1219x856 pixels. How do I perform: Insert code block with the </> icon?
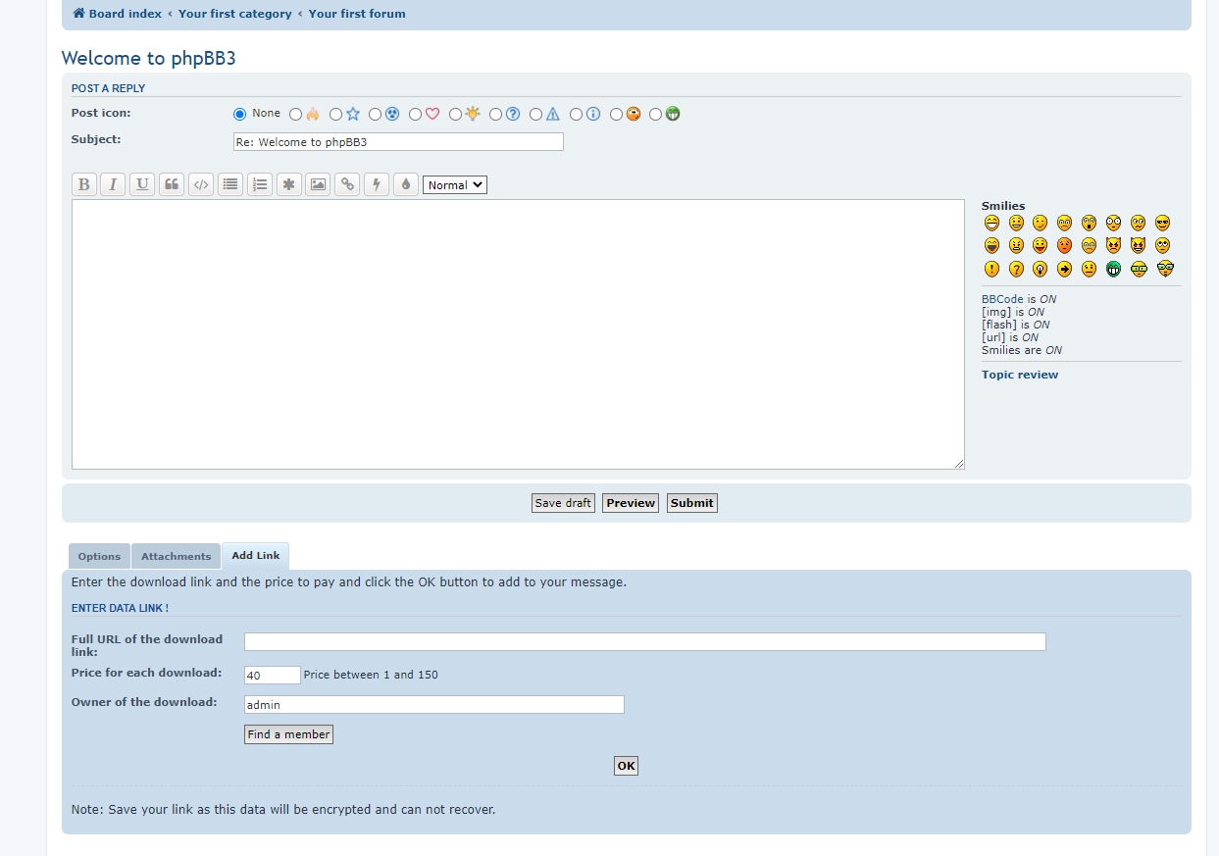(201, 184)
